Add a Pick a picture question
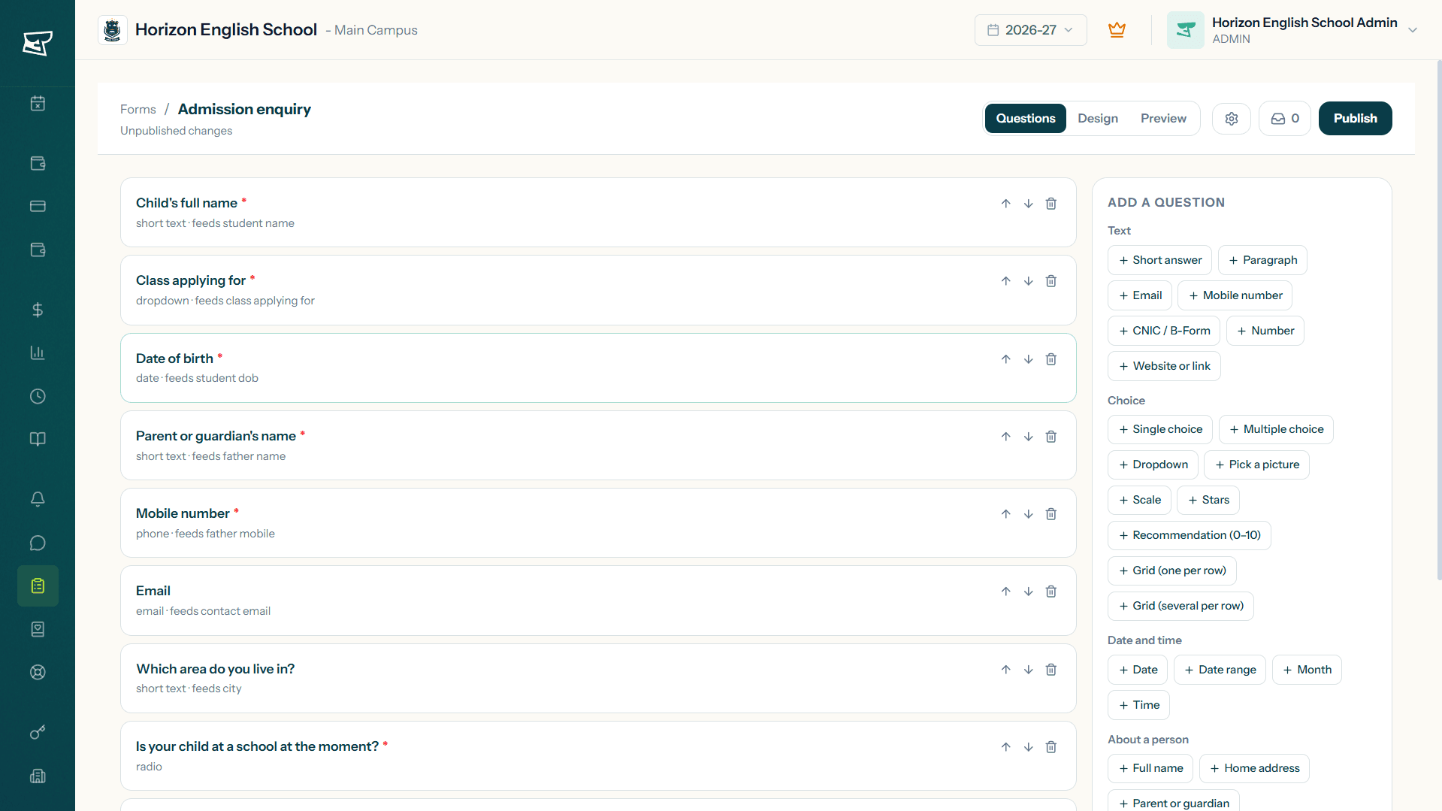Viewport: 1442px width, 811px height. [1256, 465]
